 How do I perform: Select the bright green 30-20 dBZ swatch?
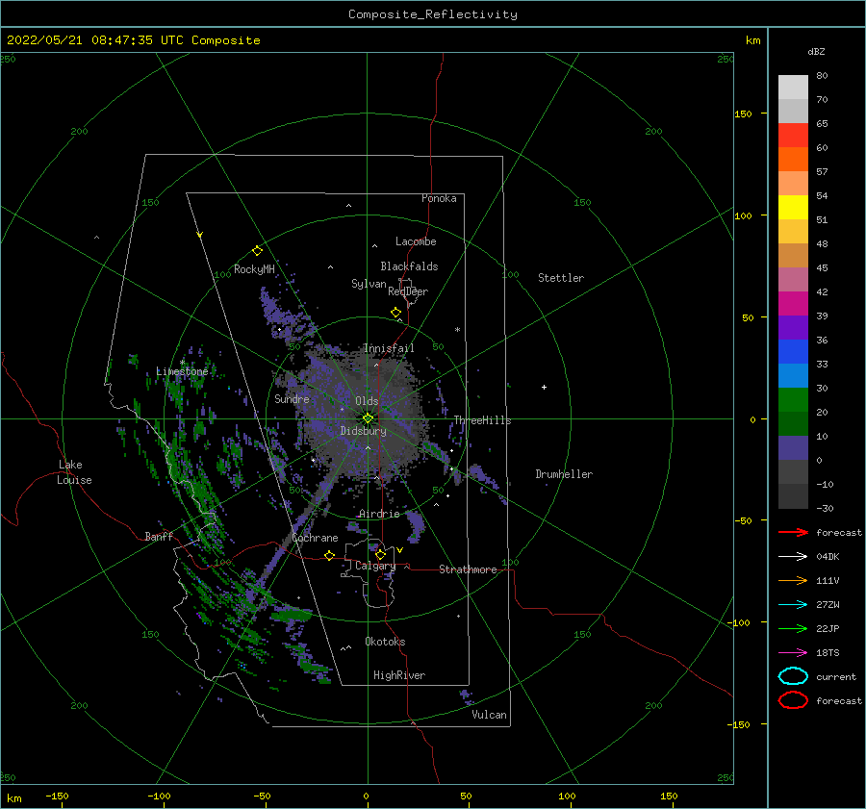793,400
